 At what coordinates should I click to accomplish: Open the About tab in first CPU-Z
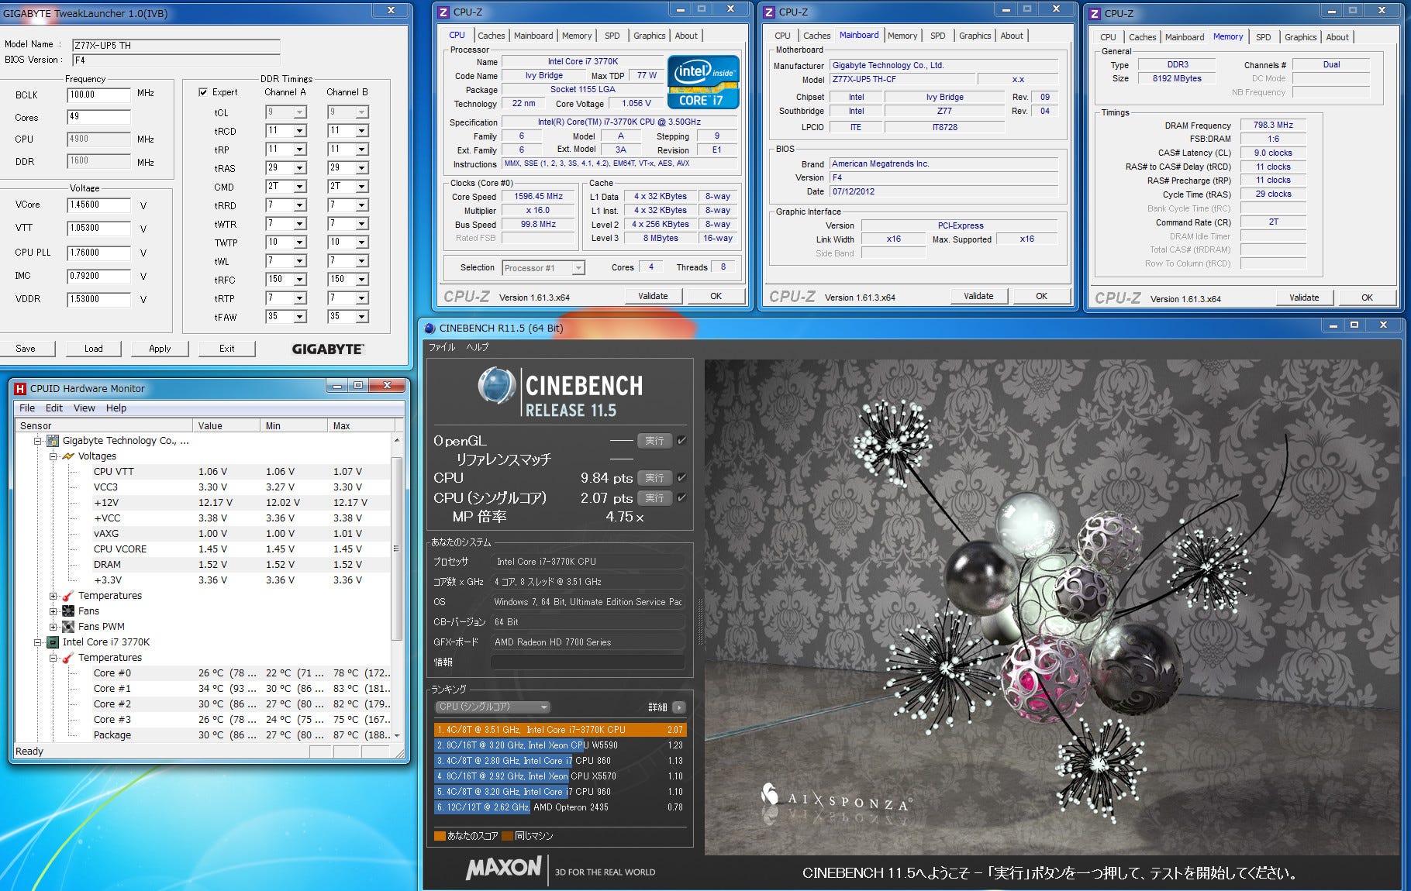[x=685, y=36]
